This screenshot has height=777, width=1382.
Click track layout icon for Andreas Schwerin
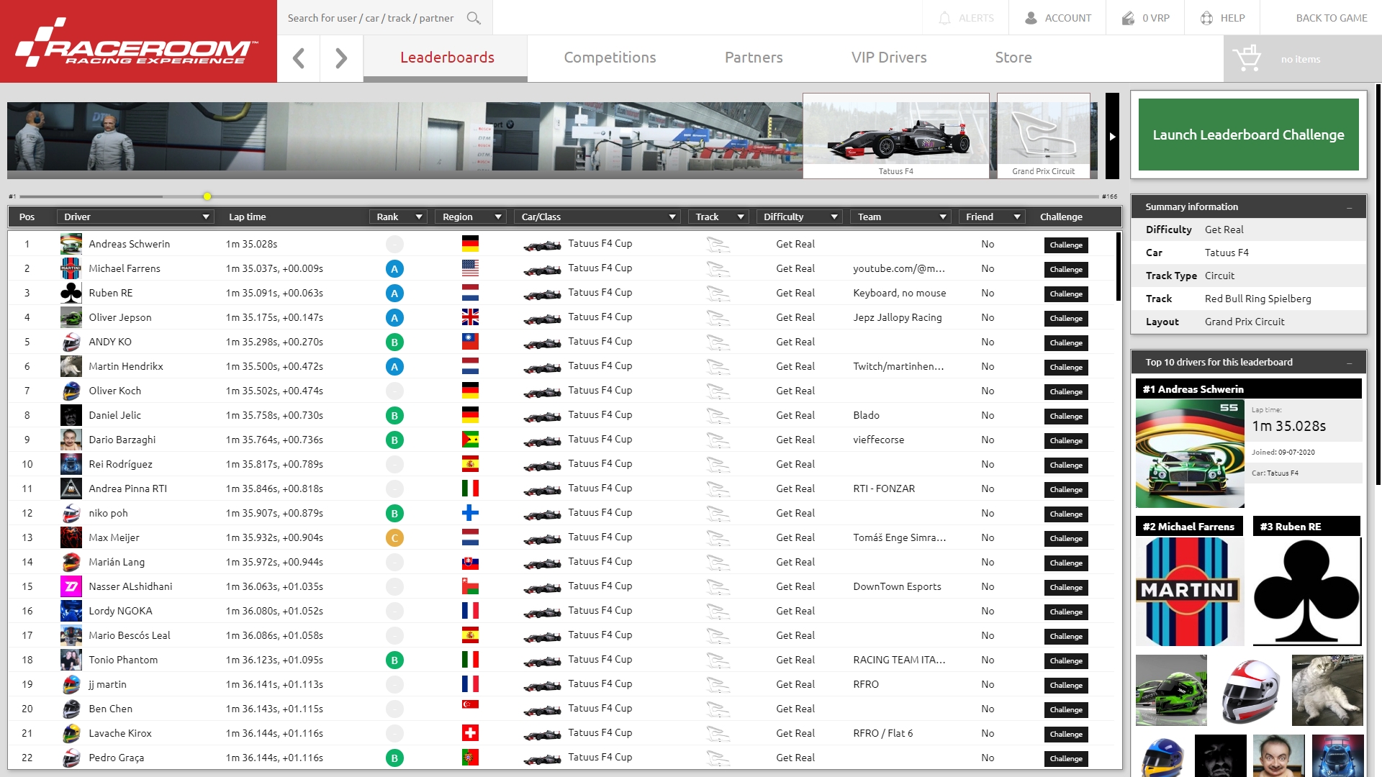(718, 245)
